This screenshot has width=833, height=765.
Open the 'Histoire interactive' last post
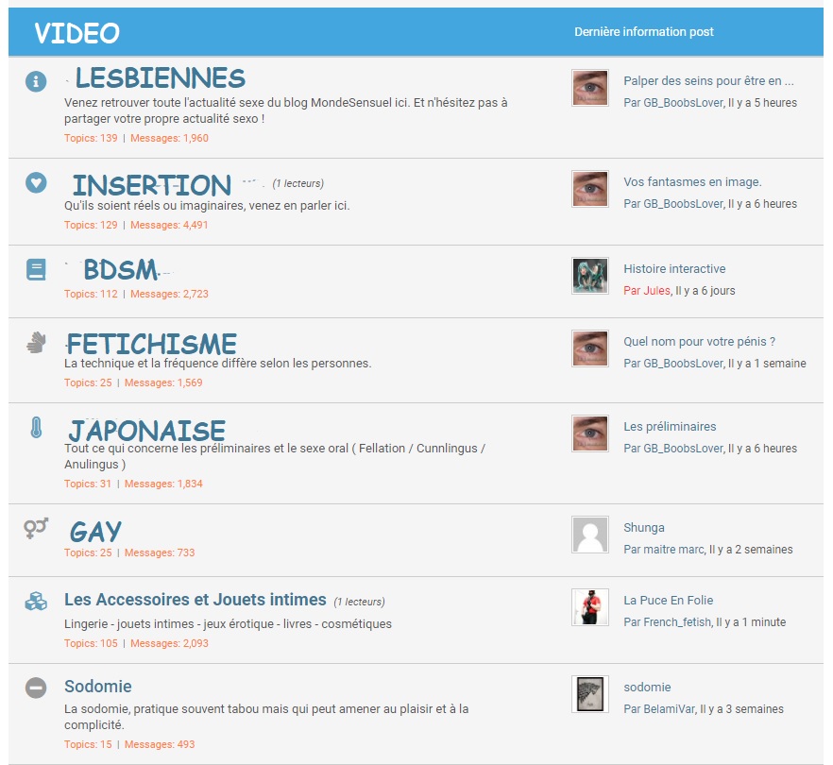(674, 269)
